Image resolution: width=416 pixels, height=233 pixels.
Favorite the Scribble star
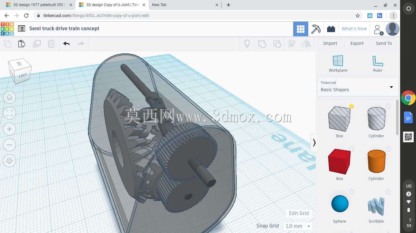coord(388,192)
